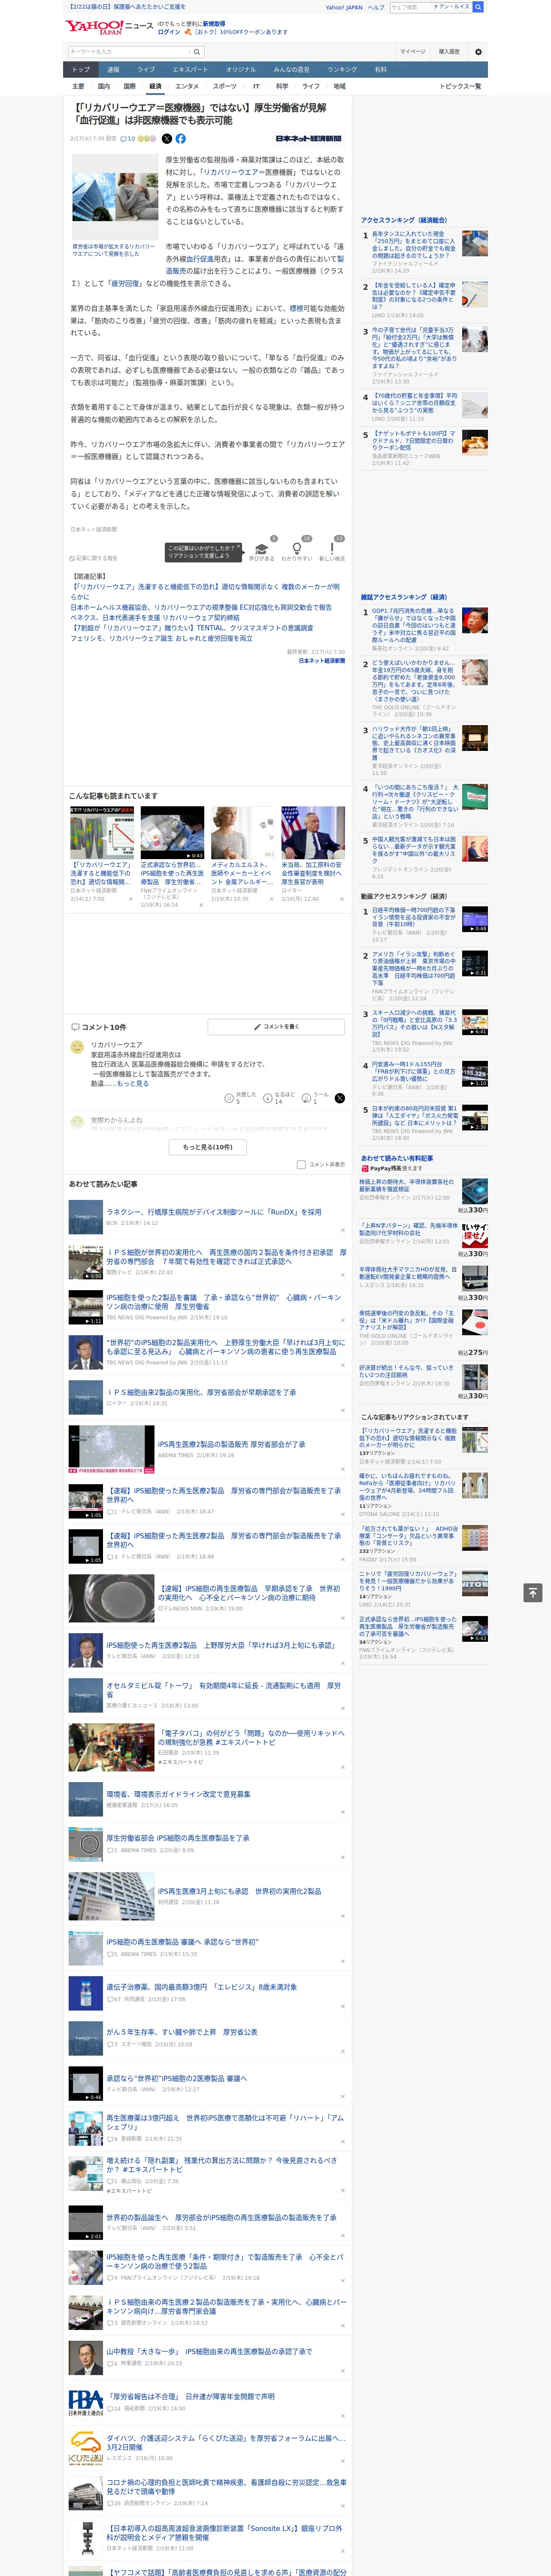This screenshot has height=2576, width=551.
Task: Open the みんなの意見 tab
Action: coord(291,70)
